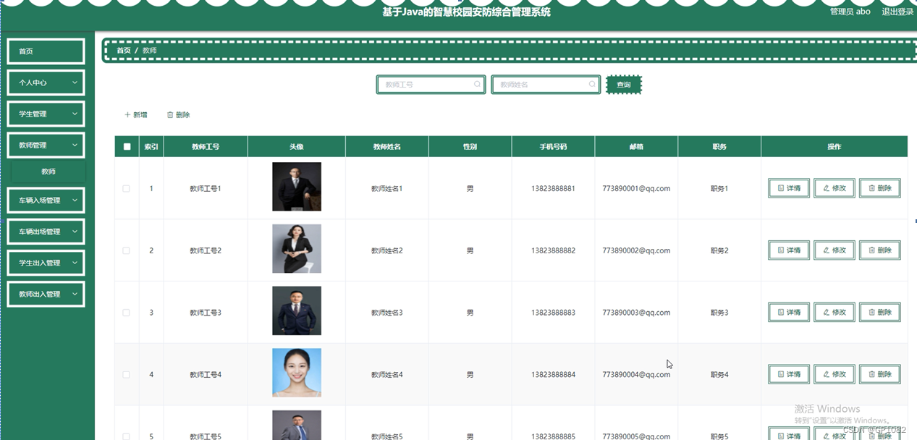Focus the 教师工号 search input
The width and height of the screenshot is (917, 440).
click(432, 85)
